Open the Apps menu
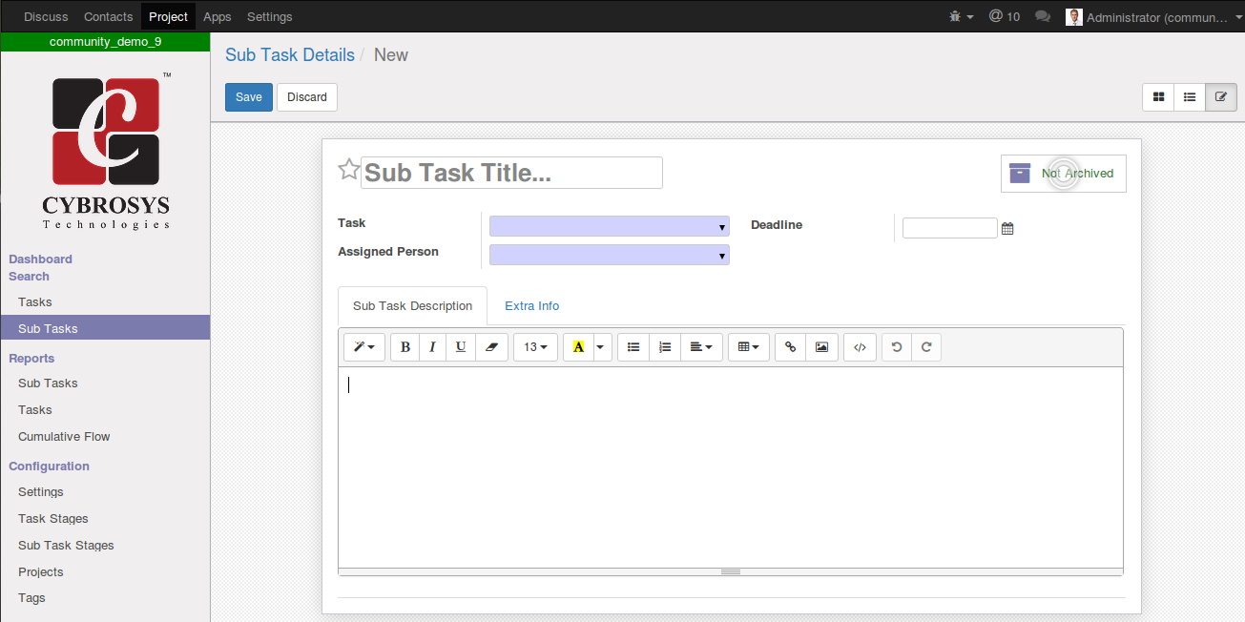 [218, 16]
